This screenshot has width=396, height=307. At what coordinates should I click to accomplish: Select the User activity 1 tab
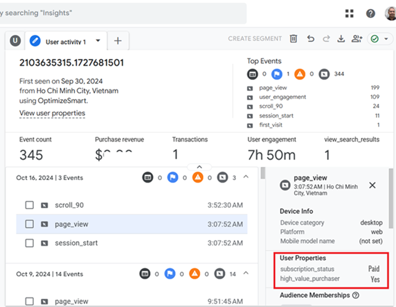66,41
